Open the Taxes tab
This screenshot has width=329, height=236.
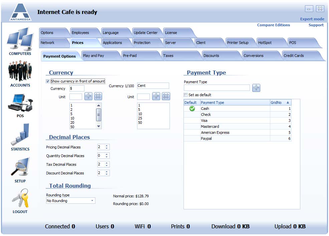pos(180,56)
